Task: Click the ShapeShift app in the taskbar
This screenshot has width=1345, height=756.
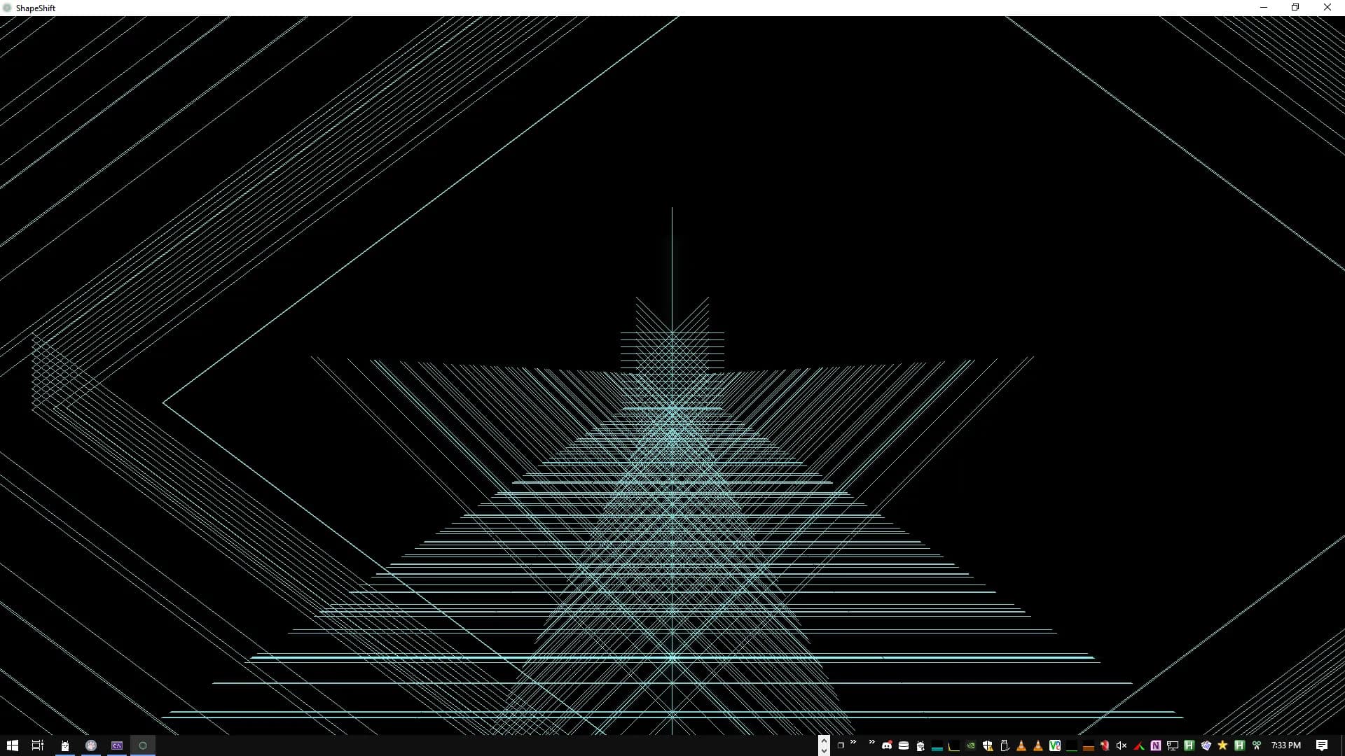Action: pos(143,745)
